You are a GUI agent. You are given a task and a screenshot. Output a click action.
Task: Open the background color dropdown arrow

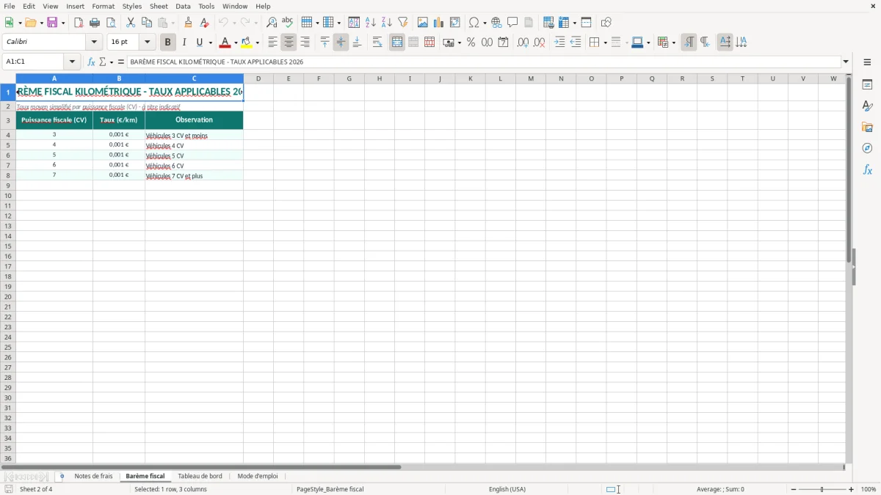point(258,43)
